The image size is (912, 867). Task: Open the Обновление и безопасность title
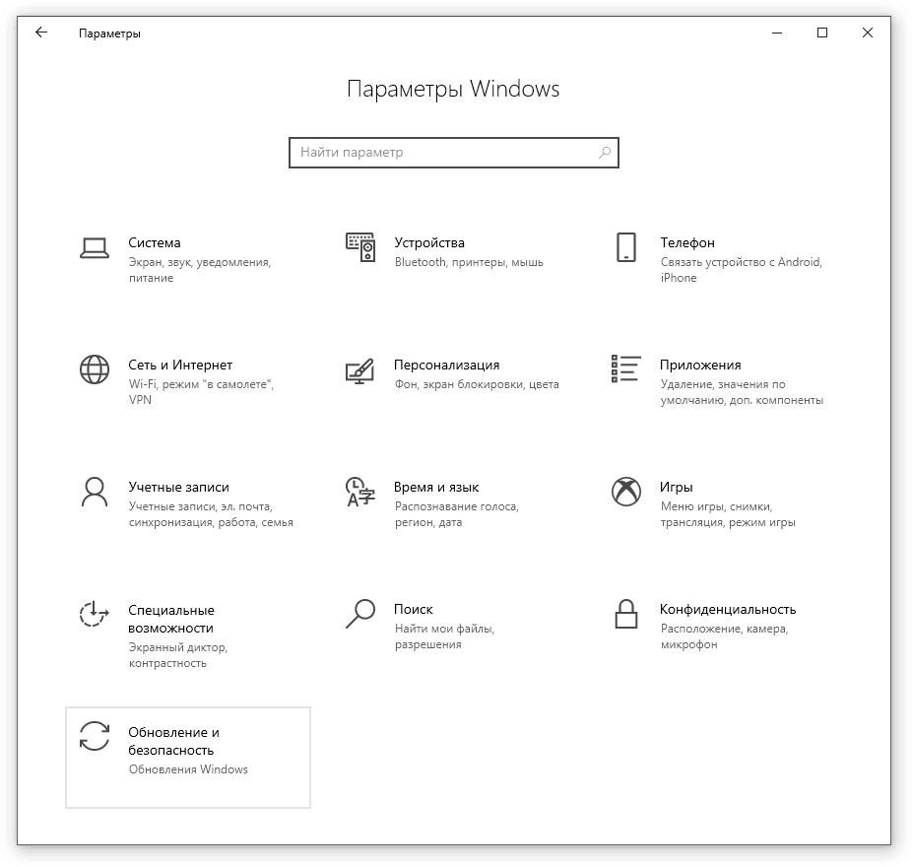pyautogui.click(x=173, y=741)
